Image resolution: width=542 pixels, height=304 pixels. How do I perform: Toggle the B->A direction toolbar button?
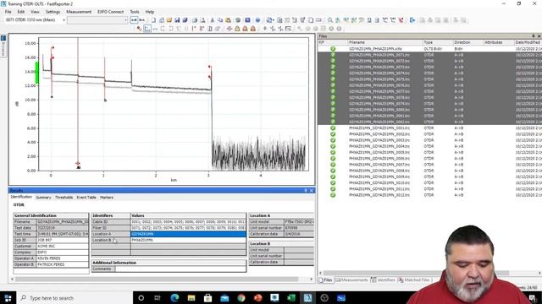141,20
